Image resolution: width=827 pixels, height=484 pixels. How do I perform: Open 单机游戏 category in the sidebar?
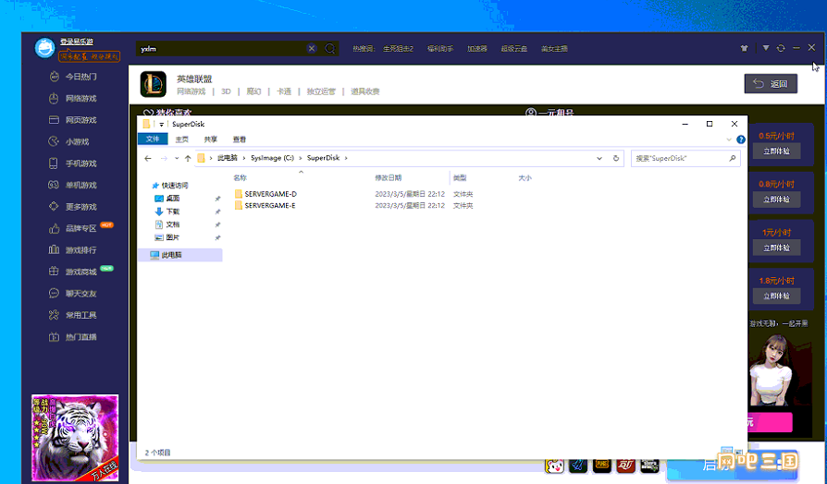73,186
